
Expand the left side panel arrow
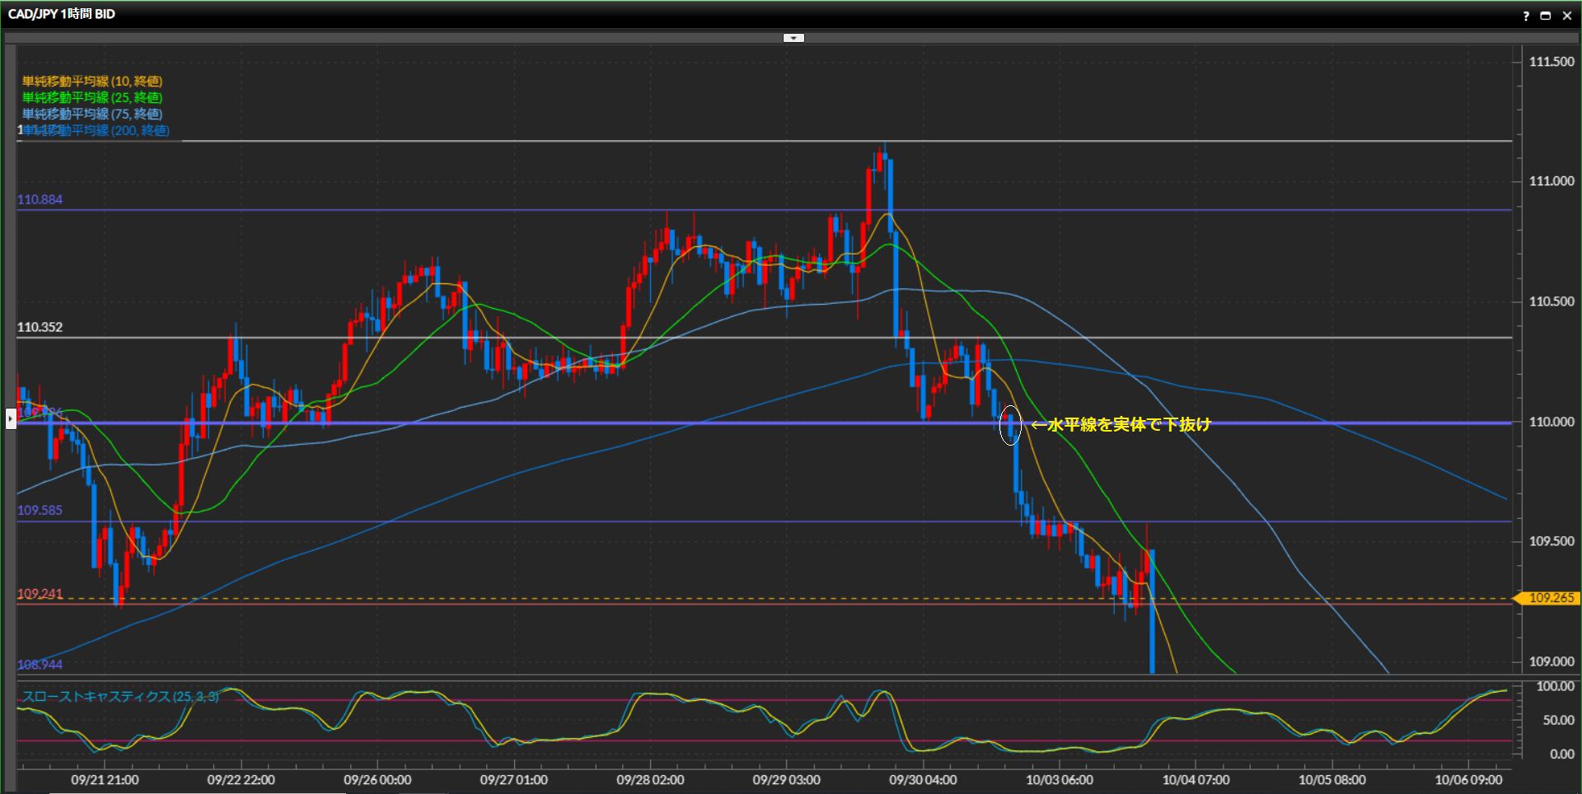[x=11, y=419]
